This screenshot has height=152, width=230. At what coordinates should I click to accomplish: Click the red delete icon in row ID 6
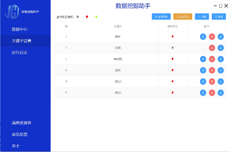212,70
